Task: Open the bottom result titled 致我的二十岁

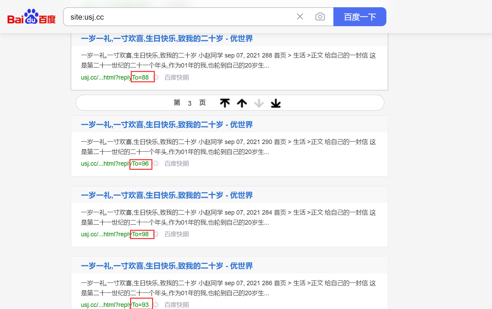Action: point(167,266)
